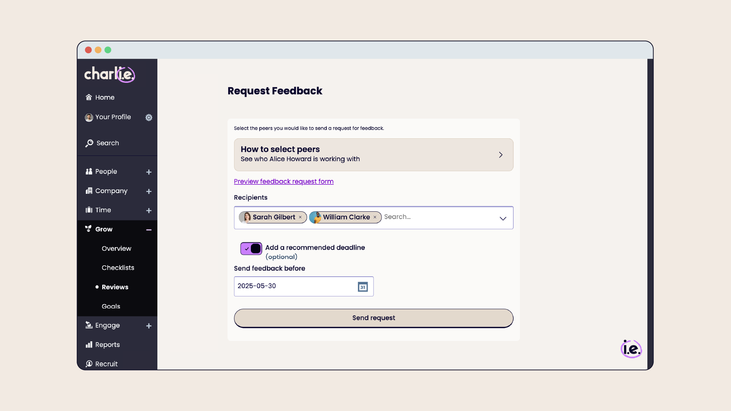Expand the Engage menu plus icon
Screen dimensions: 731x411
tap(149, 326)
